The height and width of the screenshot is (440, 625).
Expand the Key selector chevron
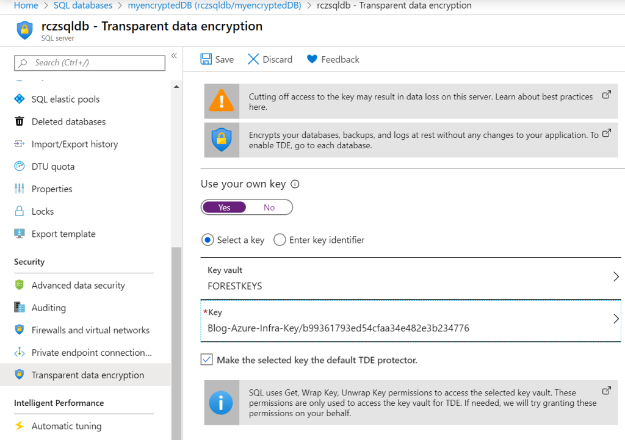(x=616, y=319)
